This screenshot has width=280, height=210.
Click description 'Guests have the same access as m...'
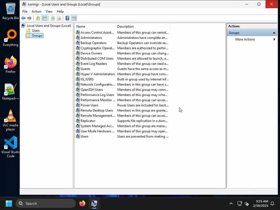143,69
